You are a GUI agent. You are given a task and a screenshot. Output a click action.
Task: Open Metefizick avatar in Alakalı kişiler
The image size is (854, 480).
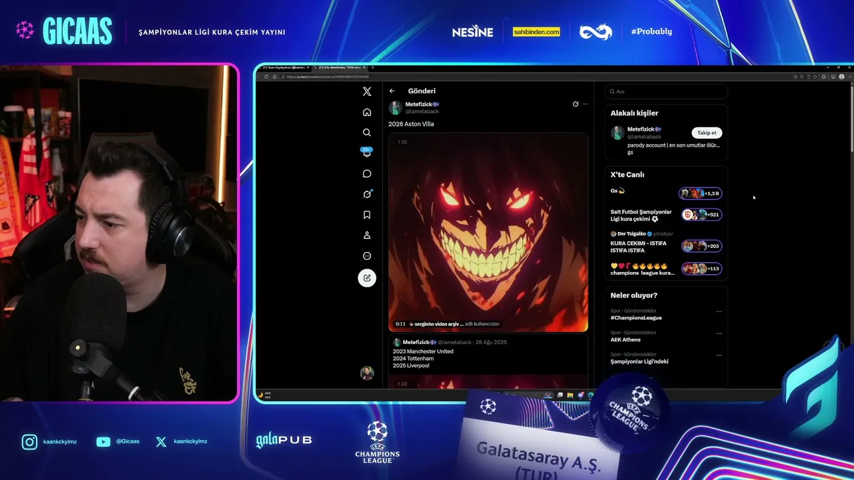[x=618, y=133]
